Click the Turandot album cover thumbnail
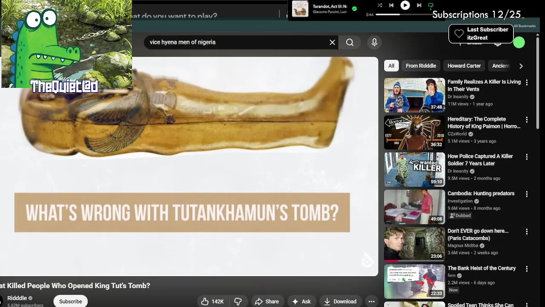The height and width of the screenshot is (307, 545). 300,9
